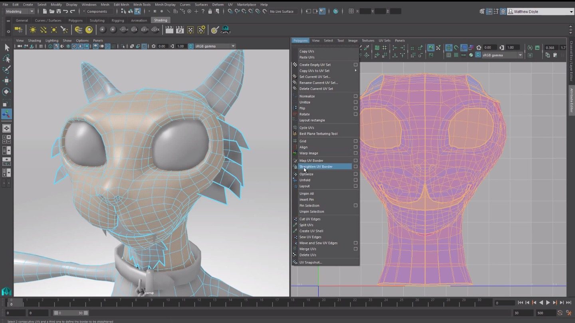Select the arrow Select tool in toolbox
Viewport: 575px width, 323px height.
click(7, 48)
